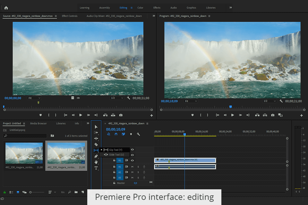Open Program monitor 1/2 resolution dropdown
Screen dimensions: 308x205
269,101
